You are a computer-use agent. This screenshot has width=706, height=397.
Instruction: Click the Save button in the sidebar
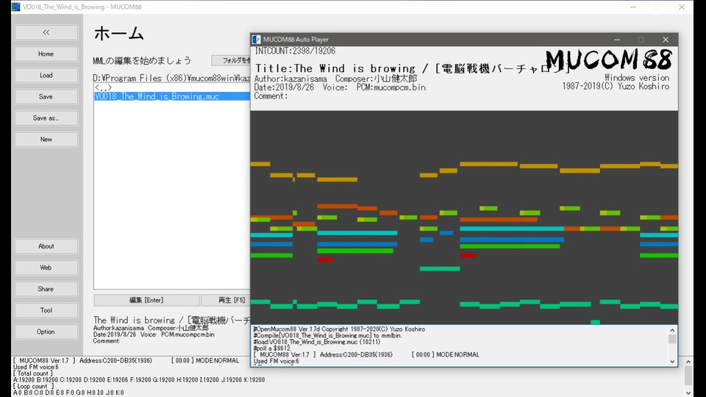click(x=46, y=97)
